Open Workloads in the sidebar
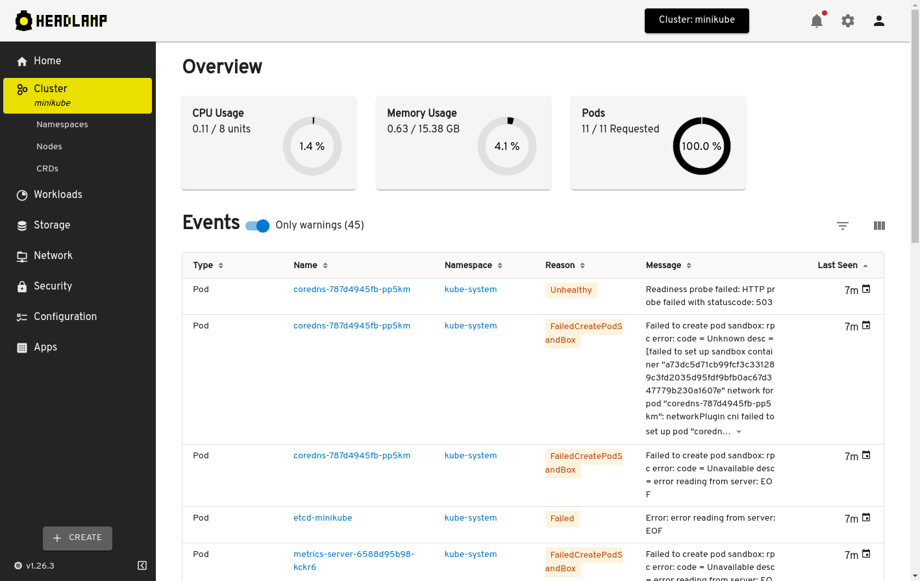The width and height of the screenshot is (920, 581). pyautogui.click(x=58, y=195)
